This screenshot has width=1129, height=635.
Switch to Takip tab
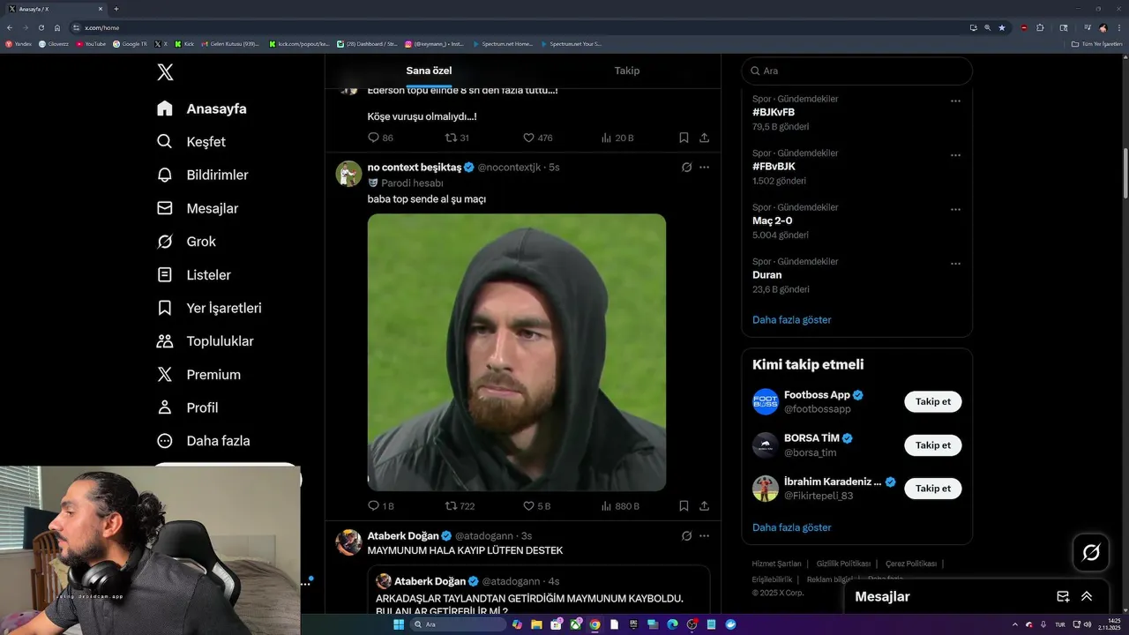click(627, 71)
